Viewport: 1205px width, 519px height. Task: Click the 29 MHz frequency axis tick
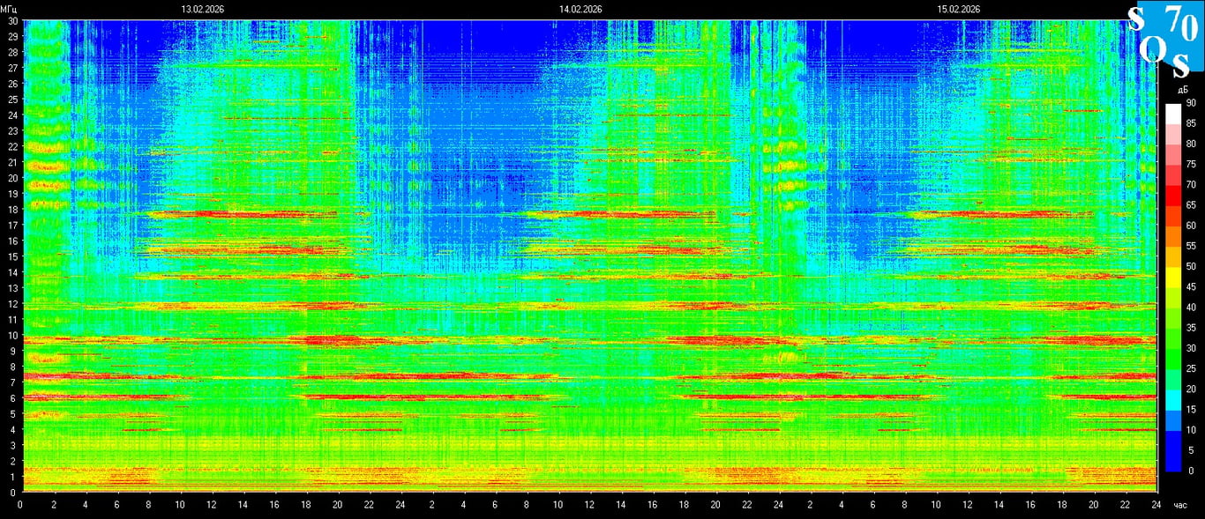[12, 36]
